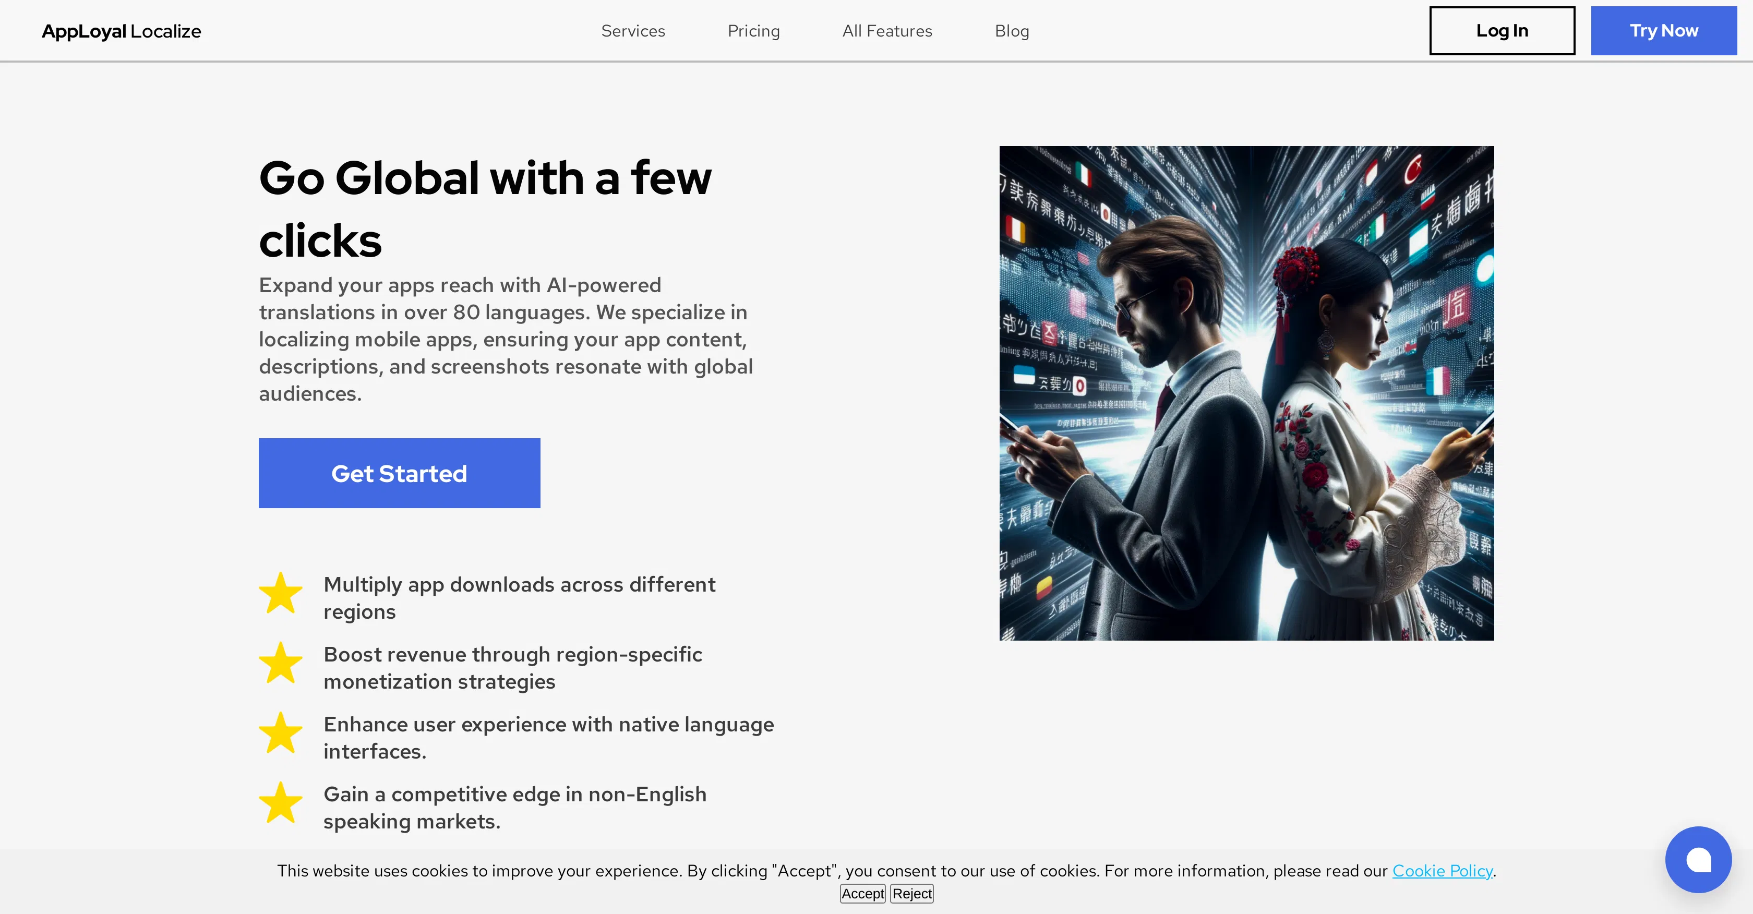Click the star next to 'Gain a competitive edge'

pos(280,803)
